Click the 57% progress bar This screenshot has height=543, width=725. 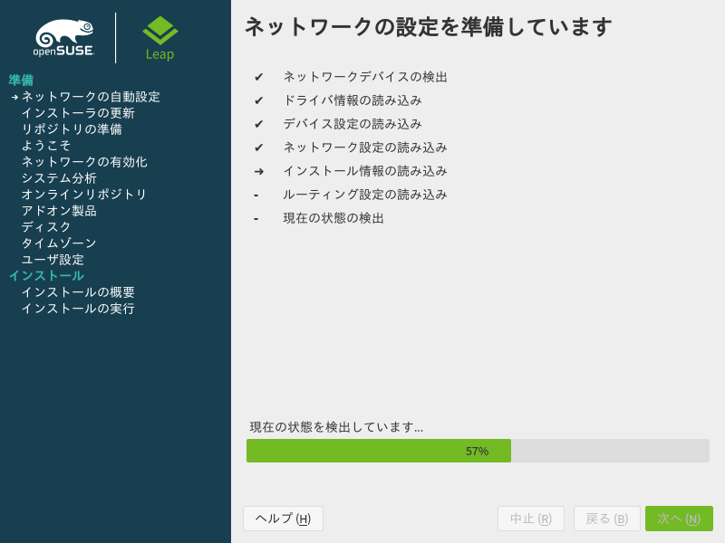tap(478, 451)
